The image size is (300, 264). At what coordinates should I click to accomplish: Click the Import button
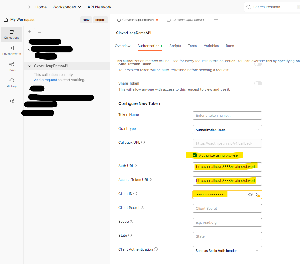(x=100, y=20)
